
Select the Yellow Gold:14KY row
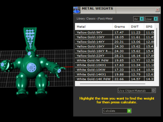pyautogui.click(x=114, y=42)
